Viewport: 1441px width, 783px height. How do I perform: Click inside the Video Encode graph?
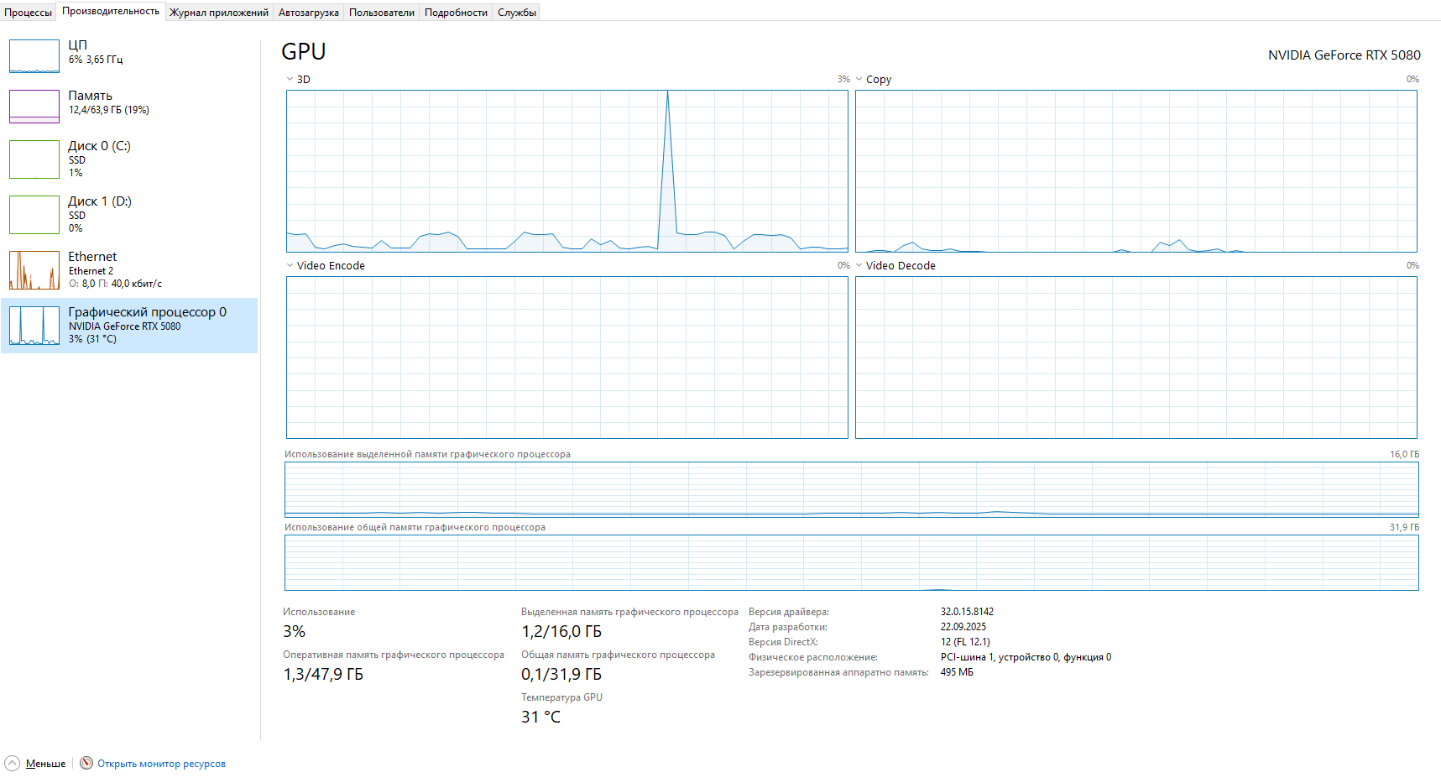click(567, 358)
